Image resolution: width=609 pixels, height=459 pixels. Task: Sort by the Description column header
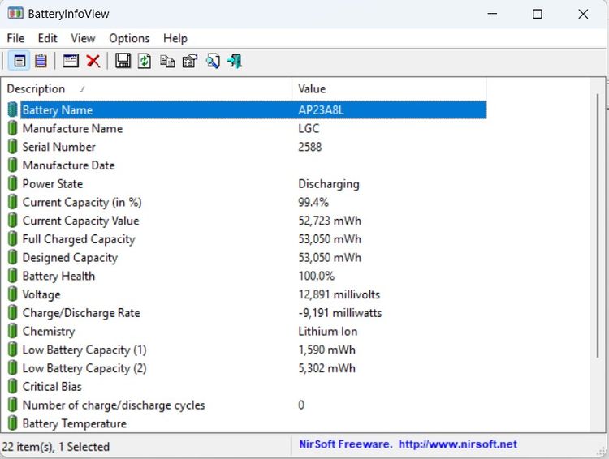(146, 89)
